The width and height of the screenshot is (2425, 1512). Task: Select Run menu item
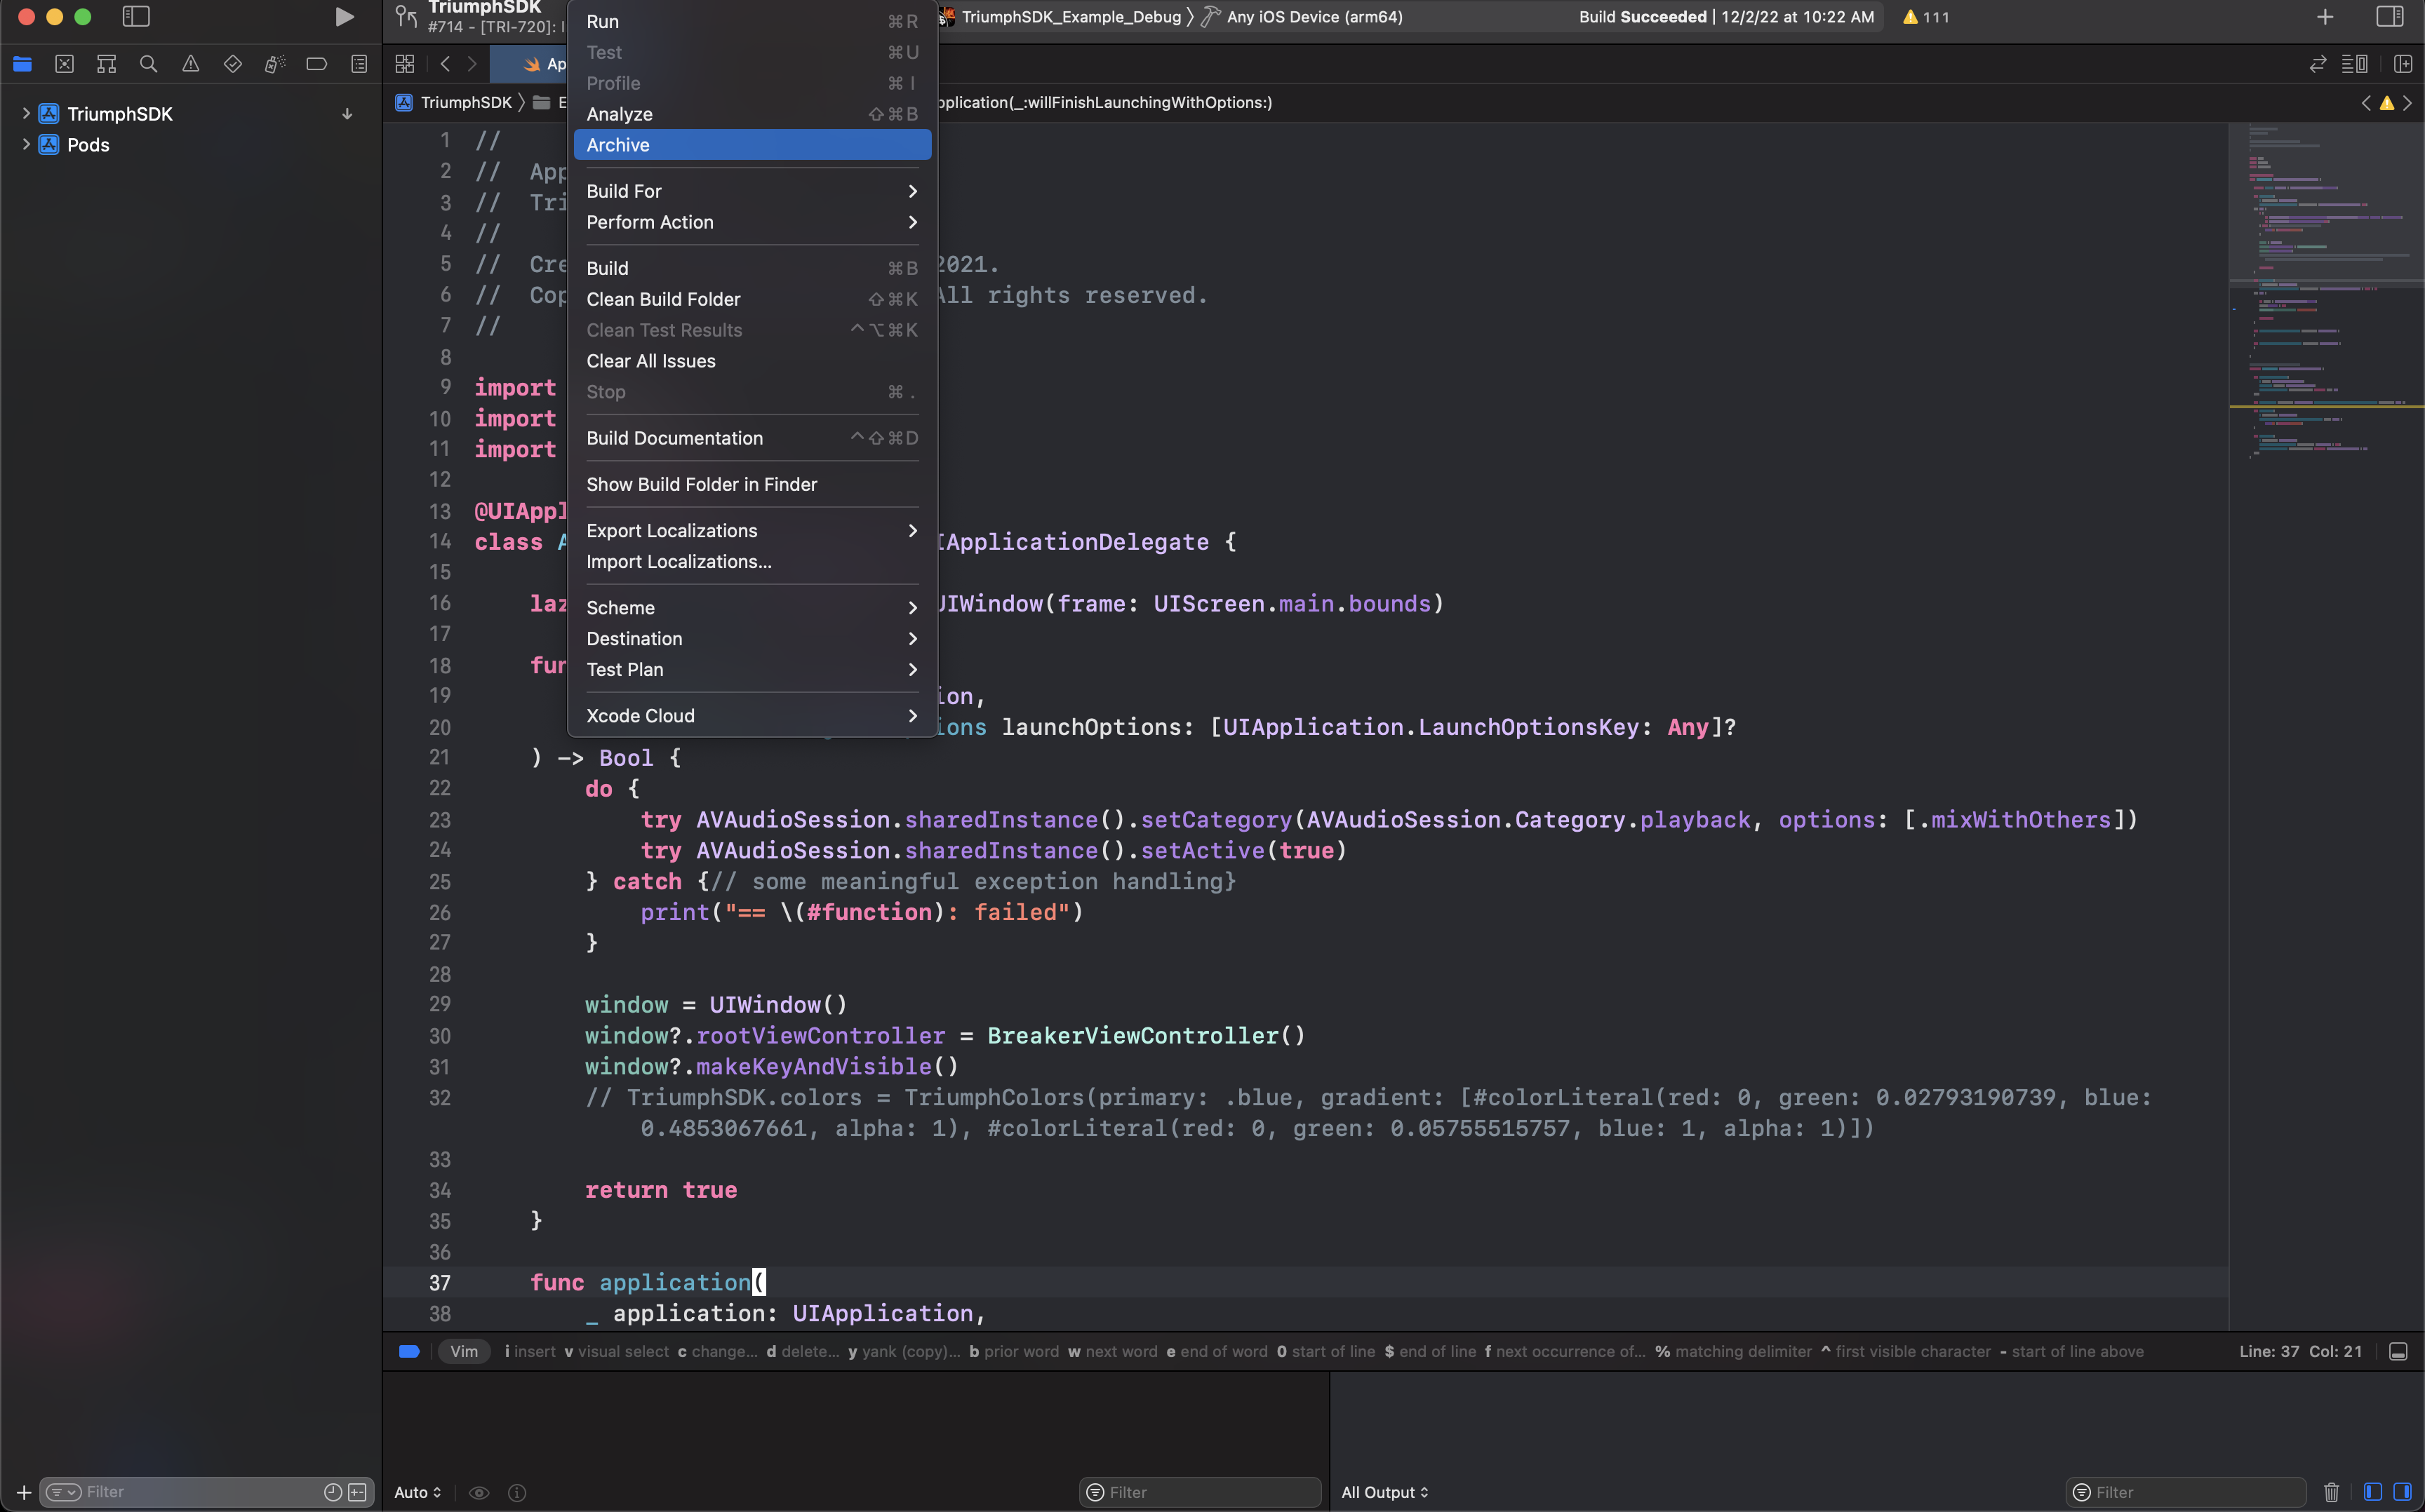coord(752,21)
